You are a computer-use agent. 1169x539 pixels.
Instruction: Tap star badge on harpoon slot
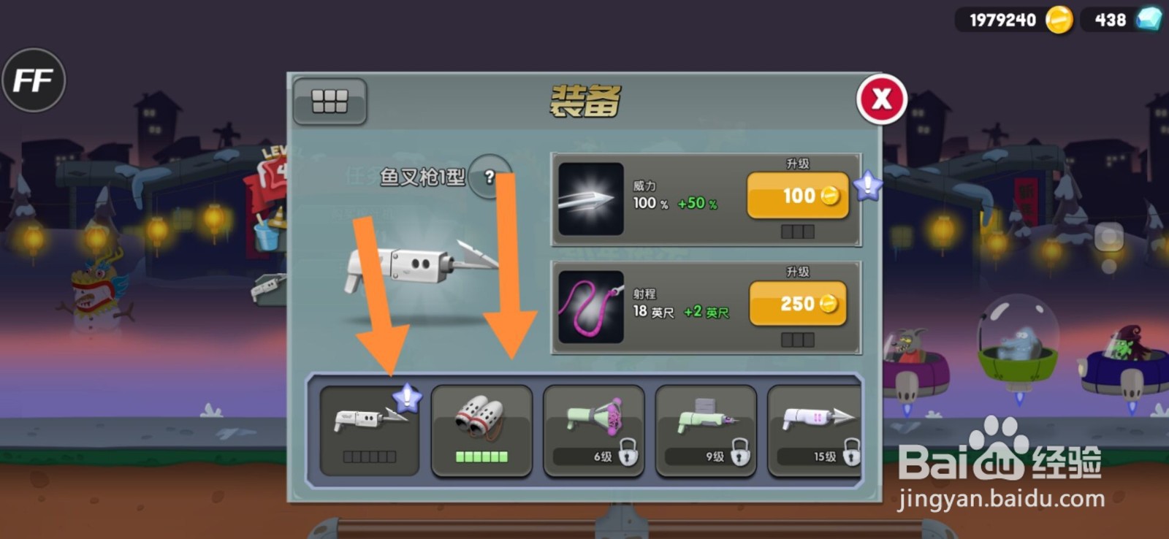coord(407,398)
